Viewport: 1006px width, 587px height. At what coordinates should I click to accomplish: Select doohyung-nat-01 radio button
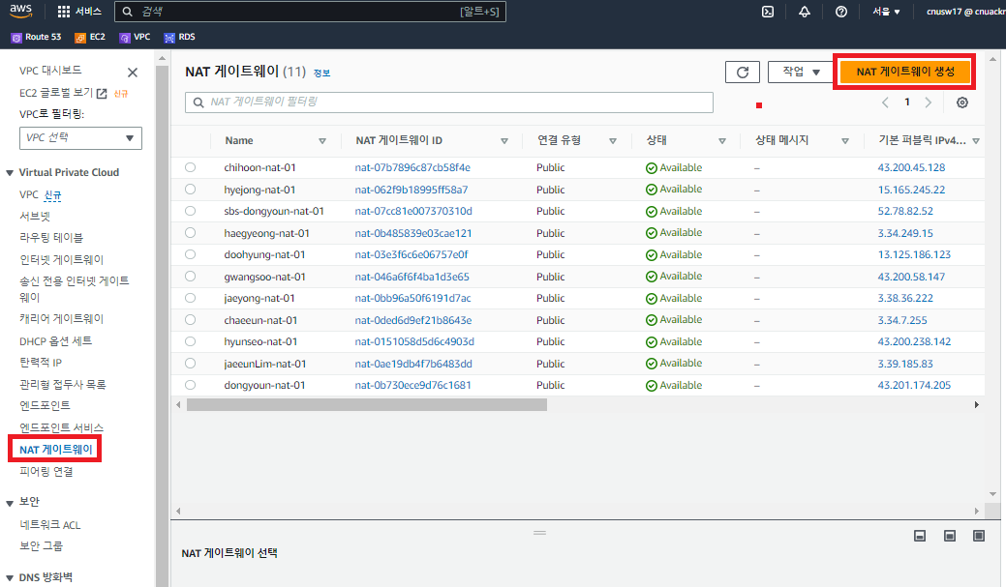point(190,254)
